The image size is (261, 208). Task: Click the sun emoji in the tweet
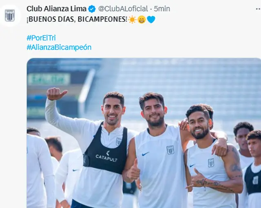(x=132, y=20)
